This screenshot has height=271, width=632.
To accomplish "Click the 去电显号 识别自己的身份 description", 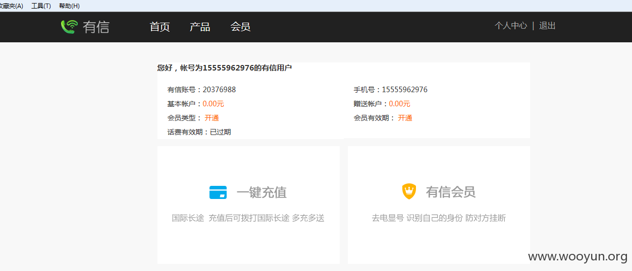I will tap(439, 218).
